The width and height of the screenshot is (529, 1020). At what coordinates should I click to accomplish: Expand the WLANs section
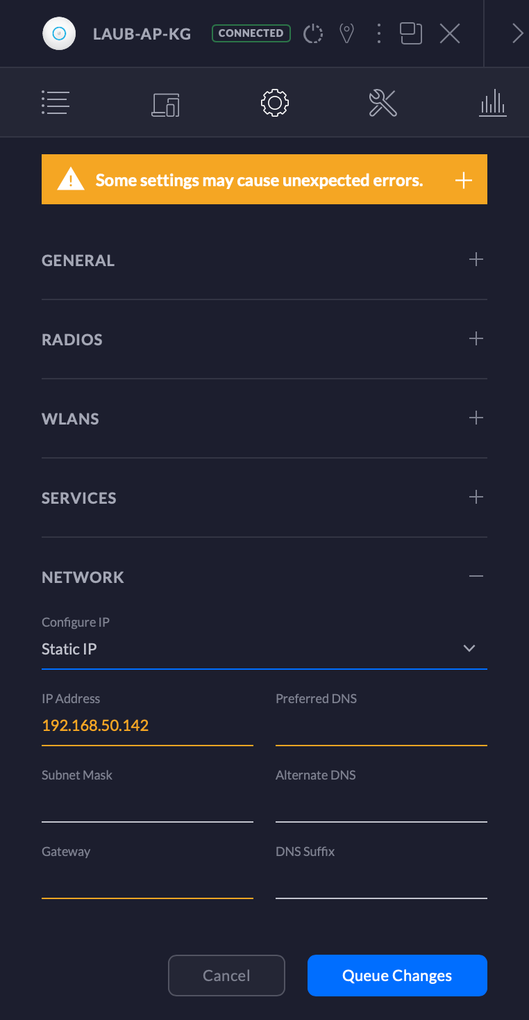(476, 418)
